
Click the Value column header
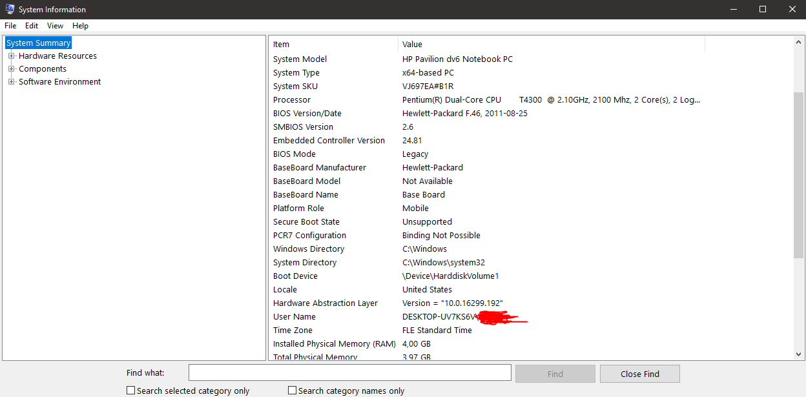click(552, 44)
